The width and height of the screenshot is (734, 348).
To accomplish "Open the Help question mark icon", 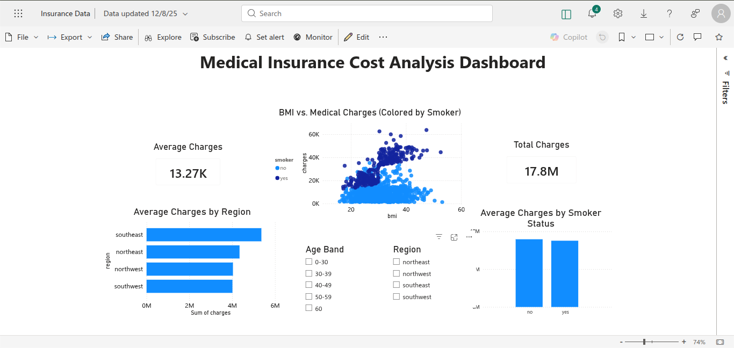I will pos(669,13).
